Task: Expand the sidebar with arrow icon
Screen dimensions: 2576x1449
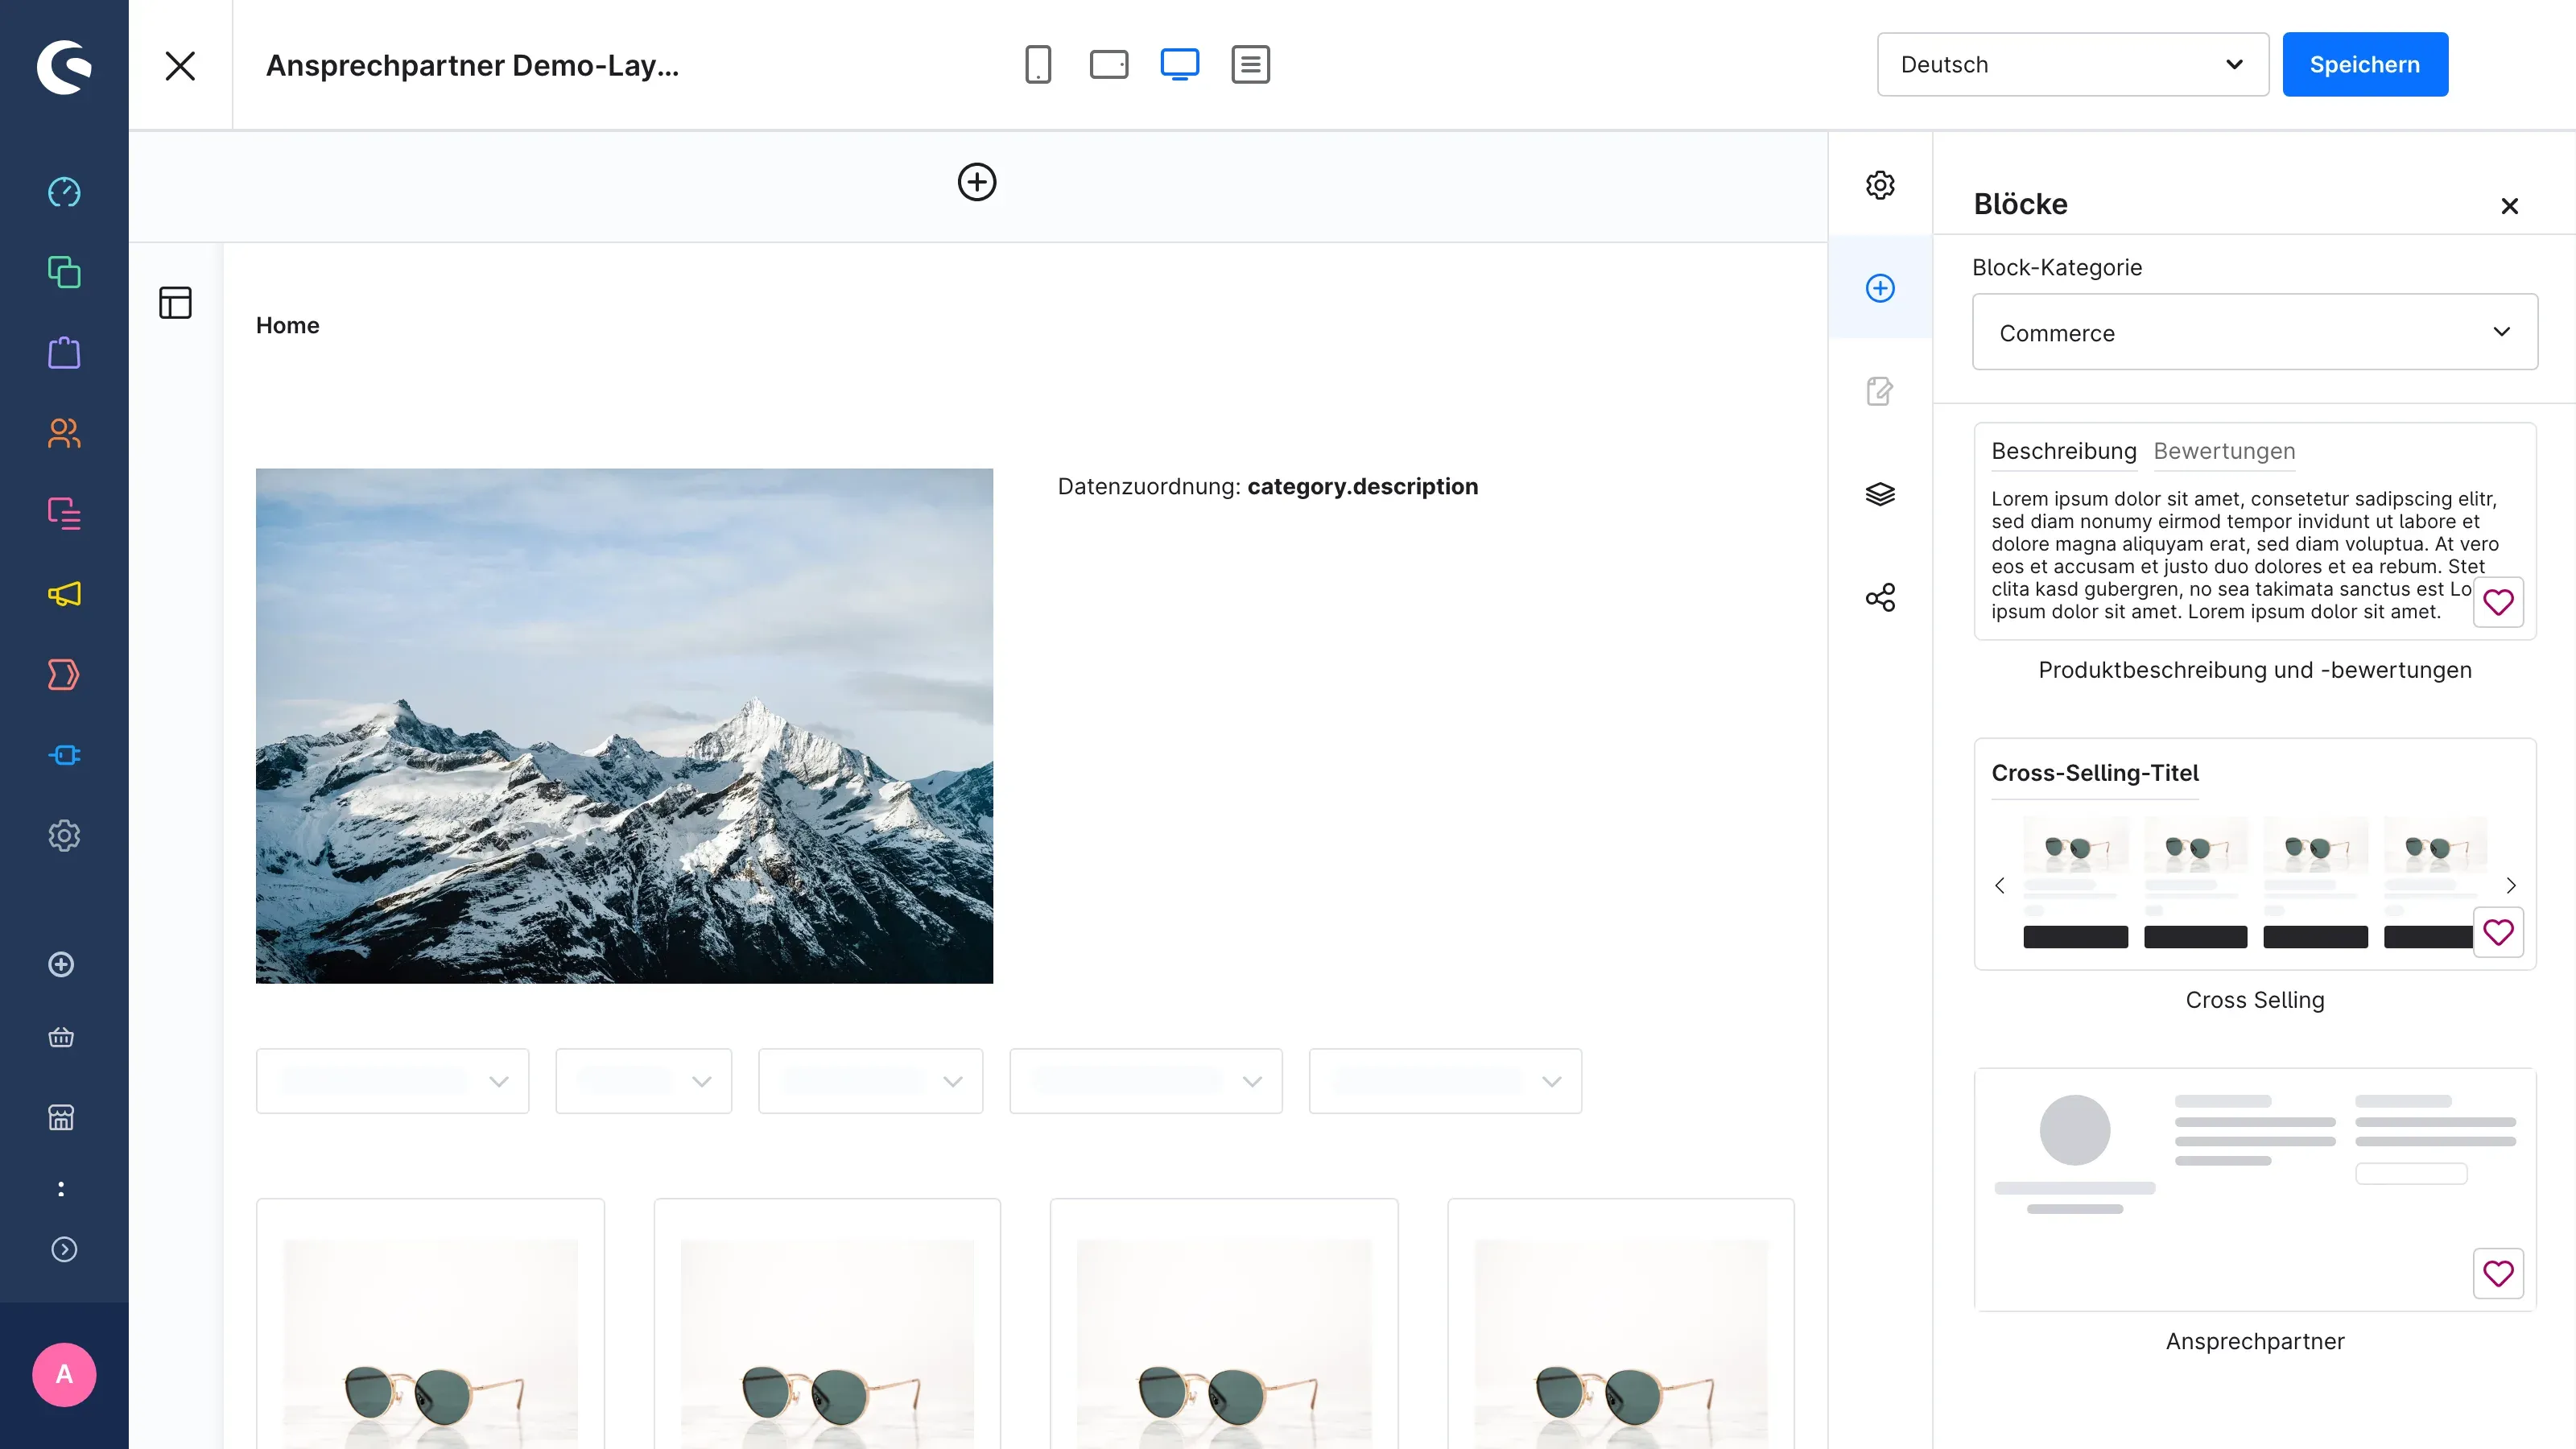Action: click(x=64, y=1249)
